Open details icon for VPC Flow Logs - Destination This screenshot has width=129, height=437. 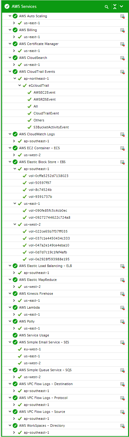click(123, 384)
